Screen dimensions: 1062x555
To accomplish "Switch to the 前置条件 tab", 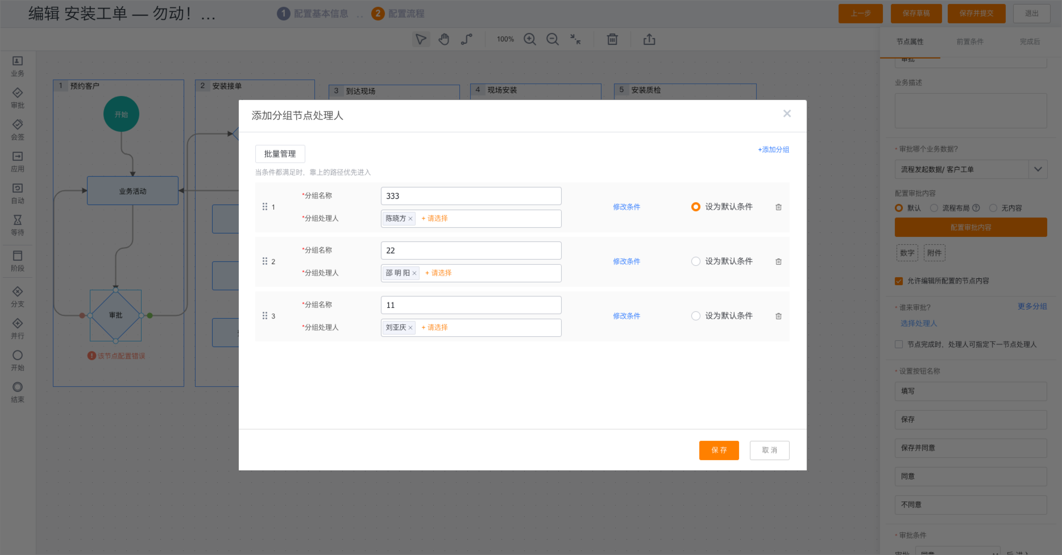I will (x=970, y=42).
